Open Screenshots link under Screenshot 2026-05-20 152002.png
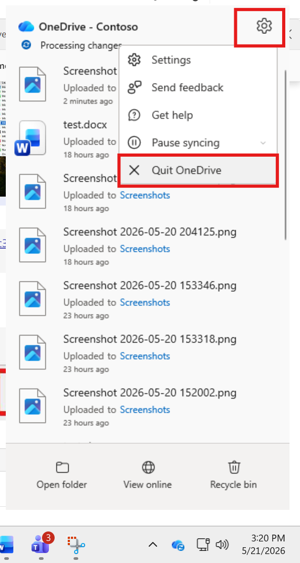Screen dimensions: 300x563 (x=144, y=410)
